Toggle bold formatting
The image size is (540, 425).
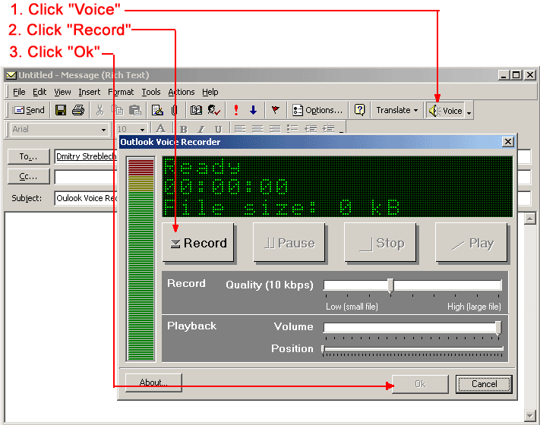tap(184, 129)
